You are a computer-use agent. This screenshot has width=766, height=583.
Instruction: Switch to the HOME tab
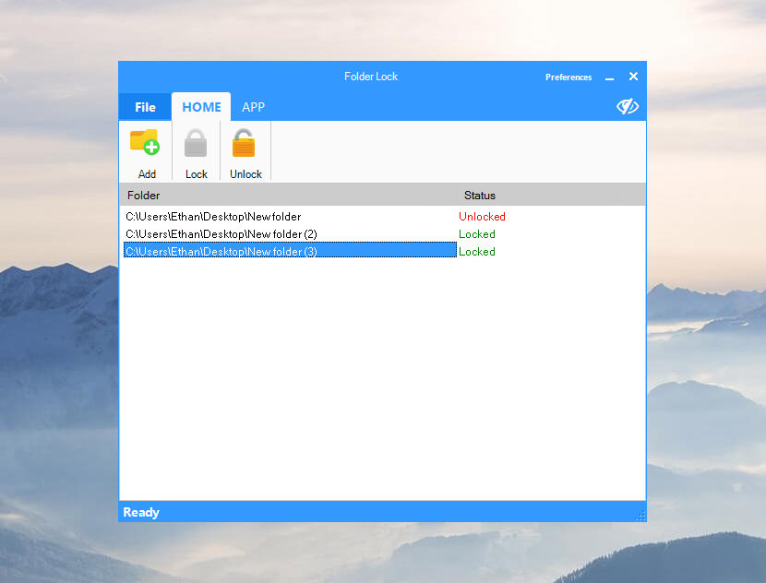pos(201,107)
